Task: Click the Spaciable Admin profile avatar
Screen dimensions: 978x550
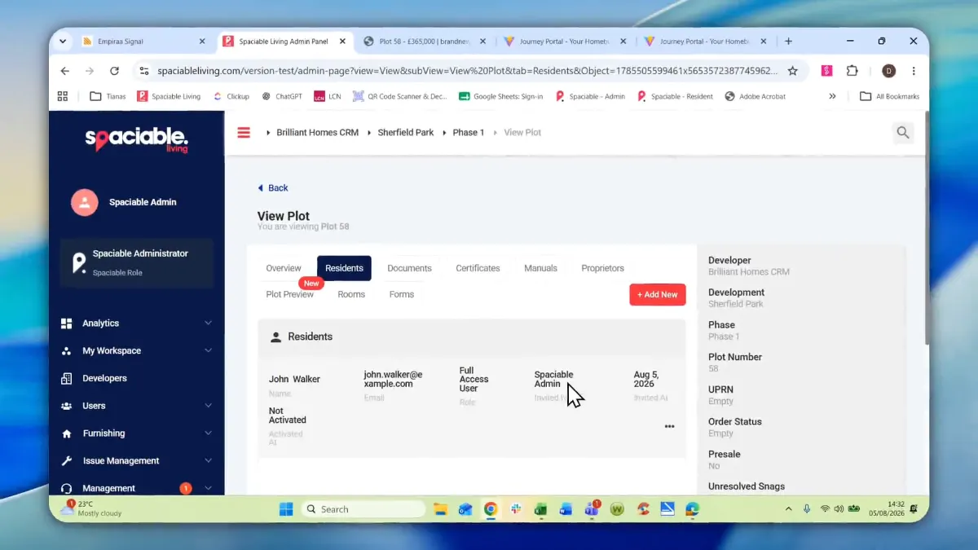Action: tap(85, 202)
